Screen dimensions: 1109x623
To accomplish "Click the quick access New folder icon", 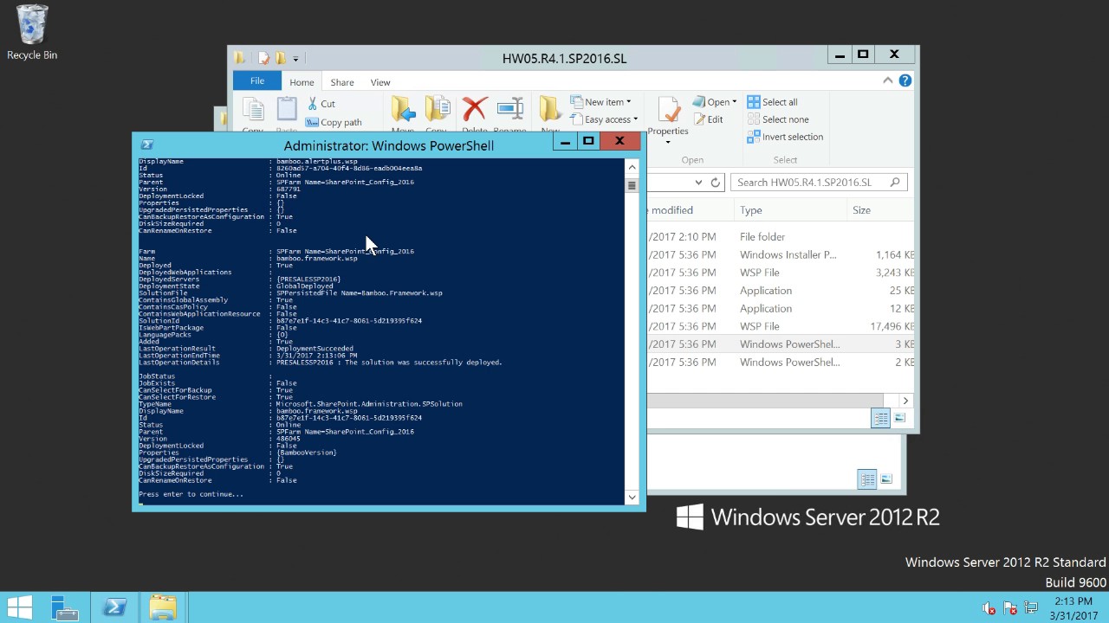I will point(281,58).
